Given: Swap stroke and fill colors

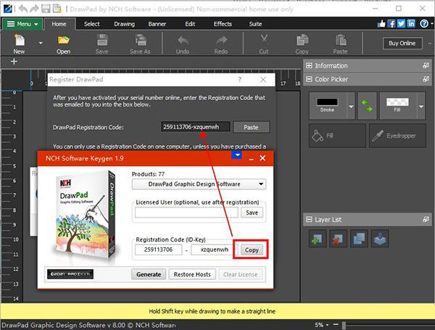Looking at the screenshot, I should tap(367, 106).
